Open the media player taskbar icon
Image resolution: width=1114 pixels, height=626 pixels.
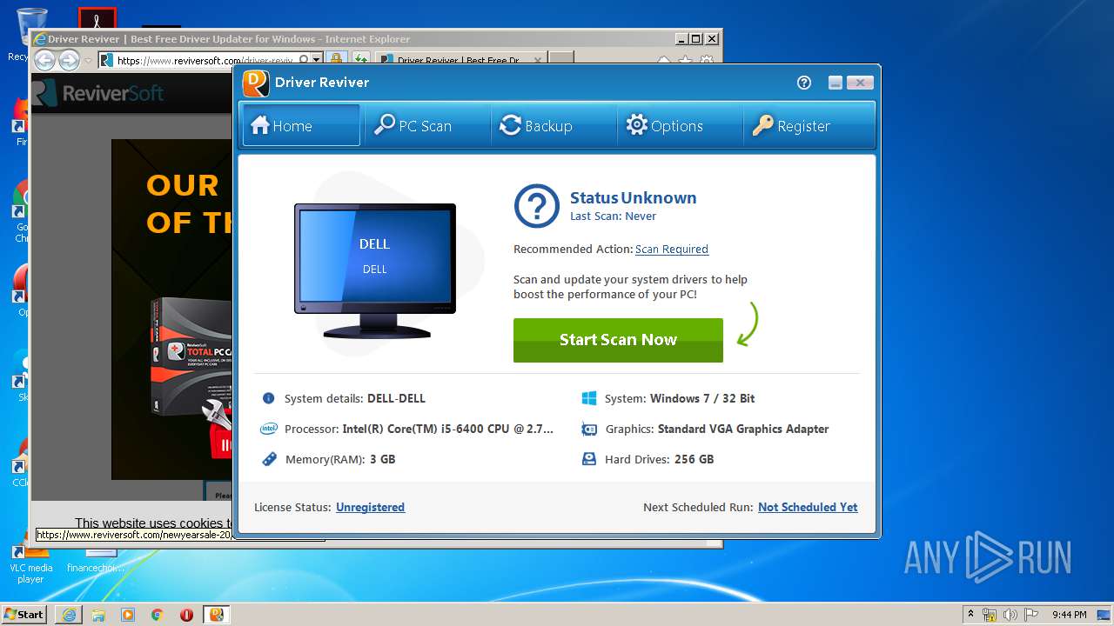pyautogui.click(x=128, y=615)
